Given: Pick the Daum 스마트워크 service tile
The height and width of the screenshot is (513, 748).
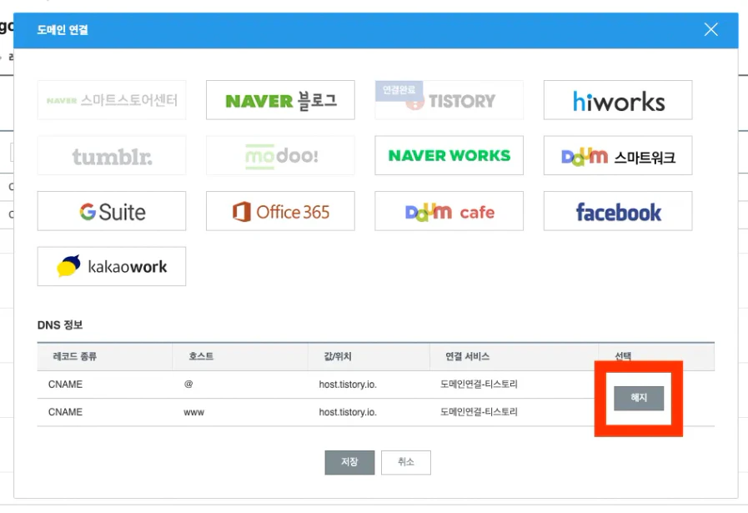Looking at the screenshot, I should coord(618,156).
